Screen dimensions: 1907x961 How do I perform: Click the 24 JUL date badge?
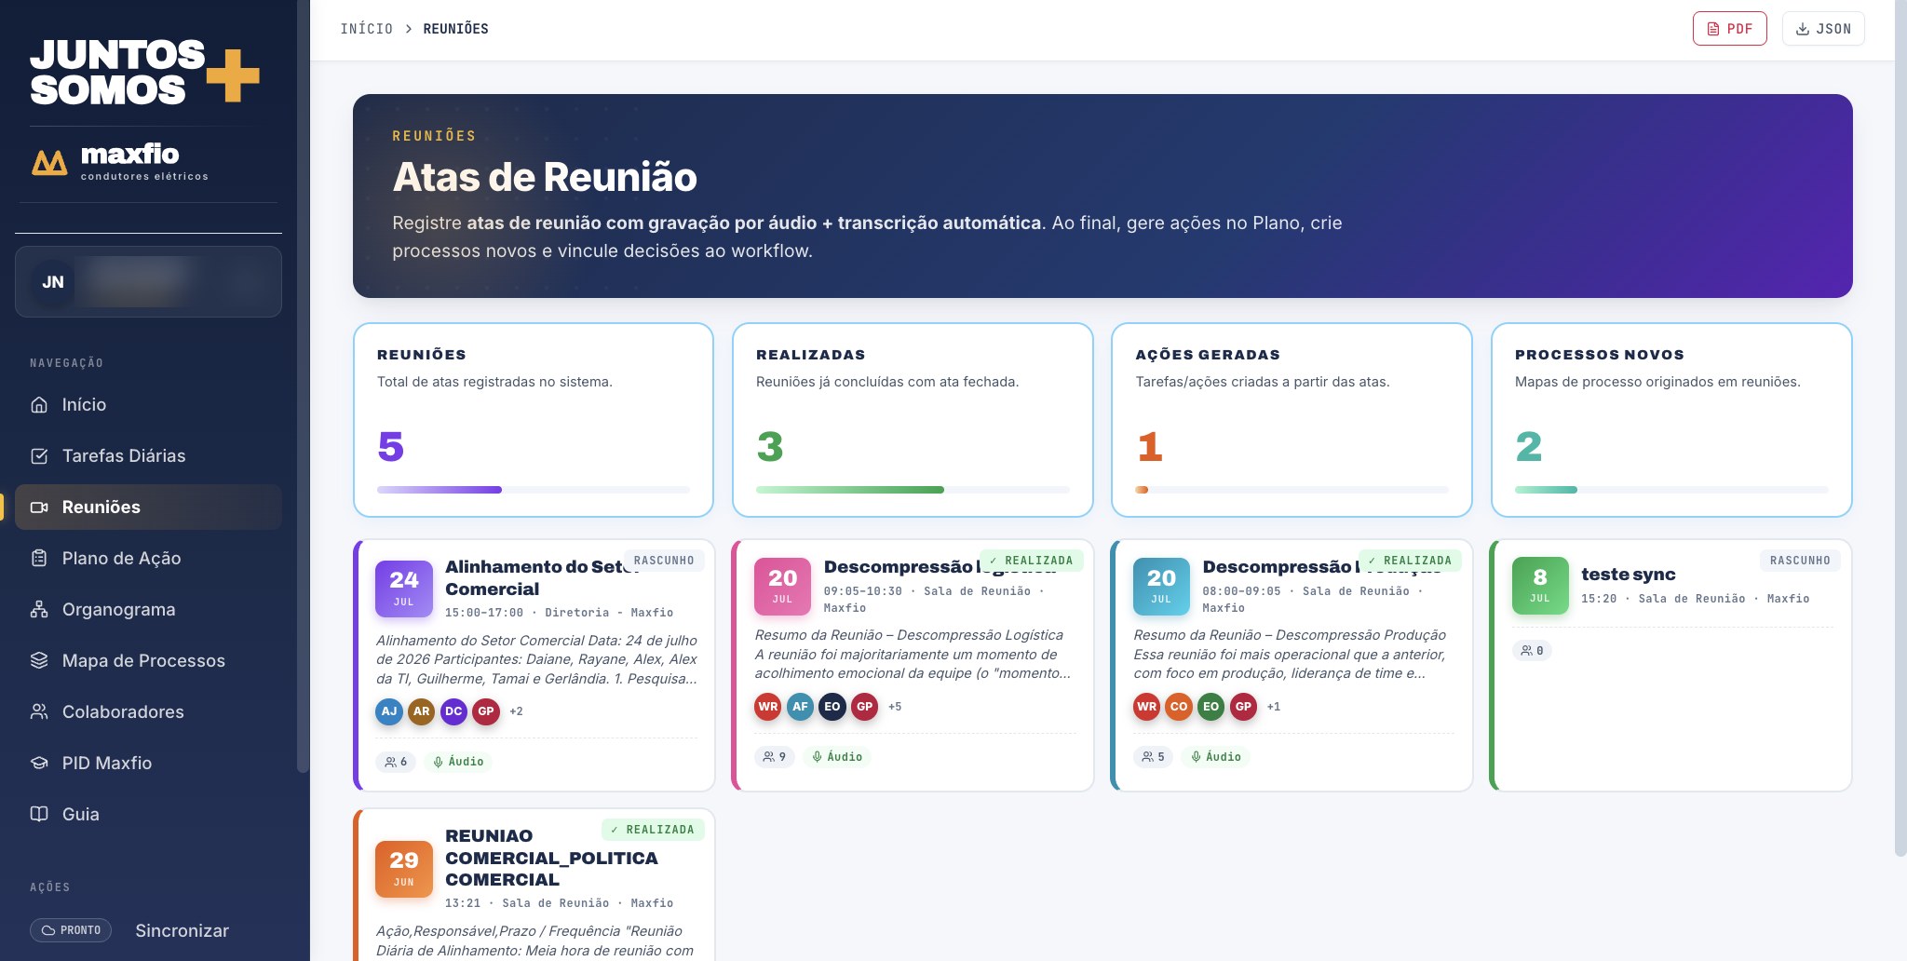(x=404, y=589)
